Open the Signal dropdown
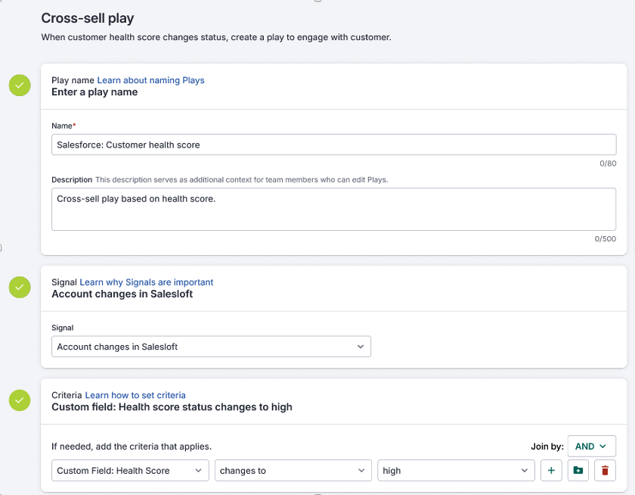 click(x=211, y=347)
